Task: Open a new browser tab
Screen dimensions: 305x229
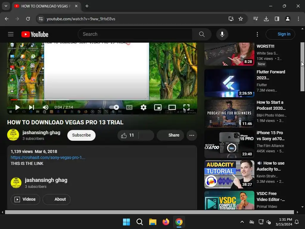Action: 87,6
